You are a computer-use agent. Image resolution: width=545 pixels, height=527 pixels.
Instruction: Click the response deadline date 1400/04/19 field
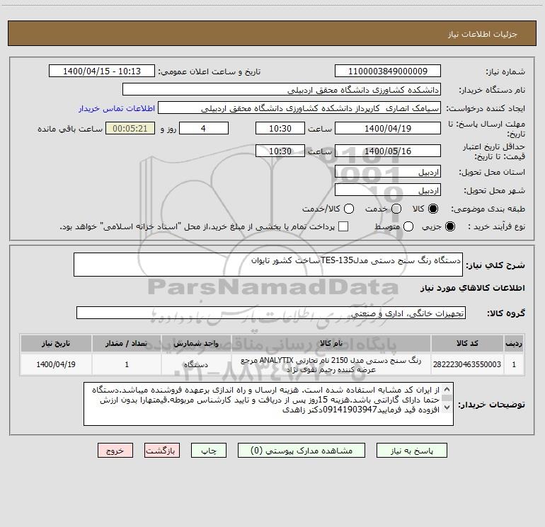(x=388, y=128)
